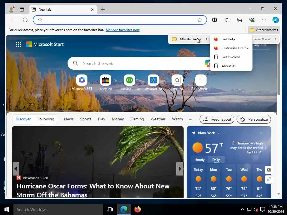The width and height of the screenshot is (287, 215).
Task: Click the Refresh page icon
Action: 25,20
